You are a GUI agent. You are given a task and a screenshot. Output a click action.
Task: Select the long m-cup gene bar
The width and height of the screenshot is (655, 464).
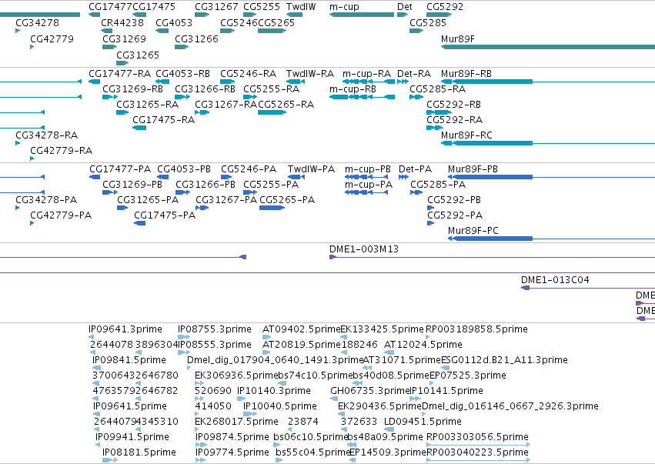point(362,15)
